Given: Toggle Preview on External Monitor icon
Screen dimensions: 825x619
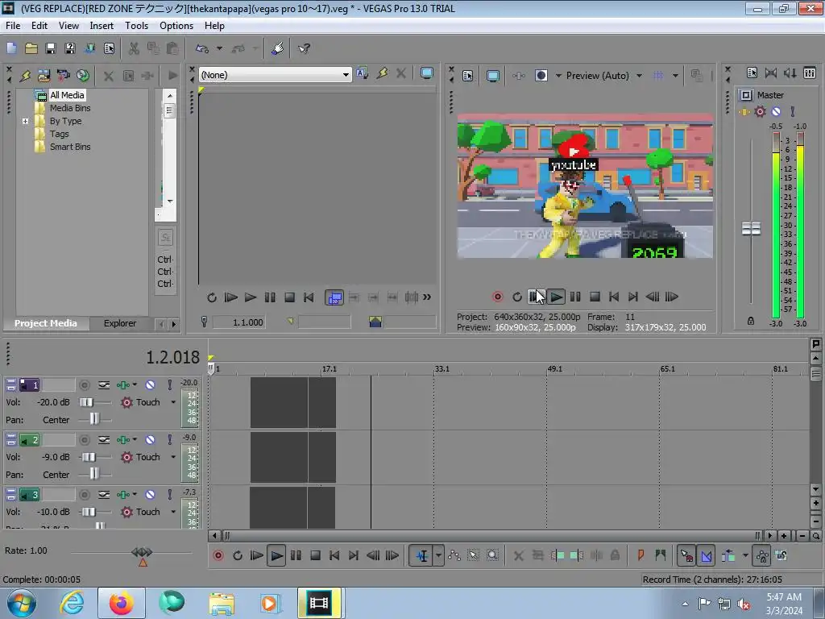Looking at the screenshot, I should pos(492,76).
